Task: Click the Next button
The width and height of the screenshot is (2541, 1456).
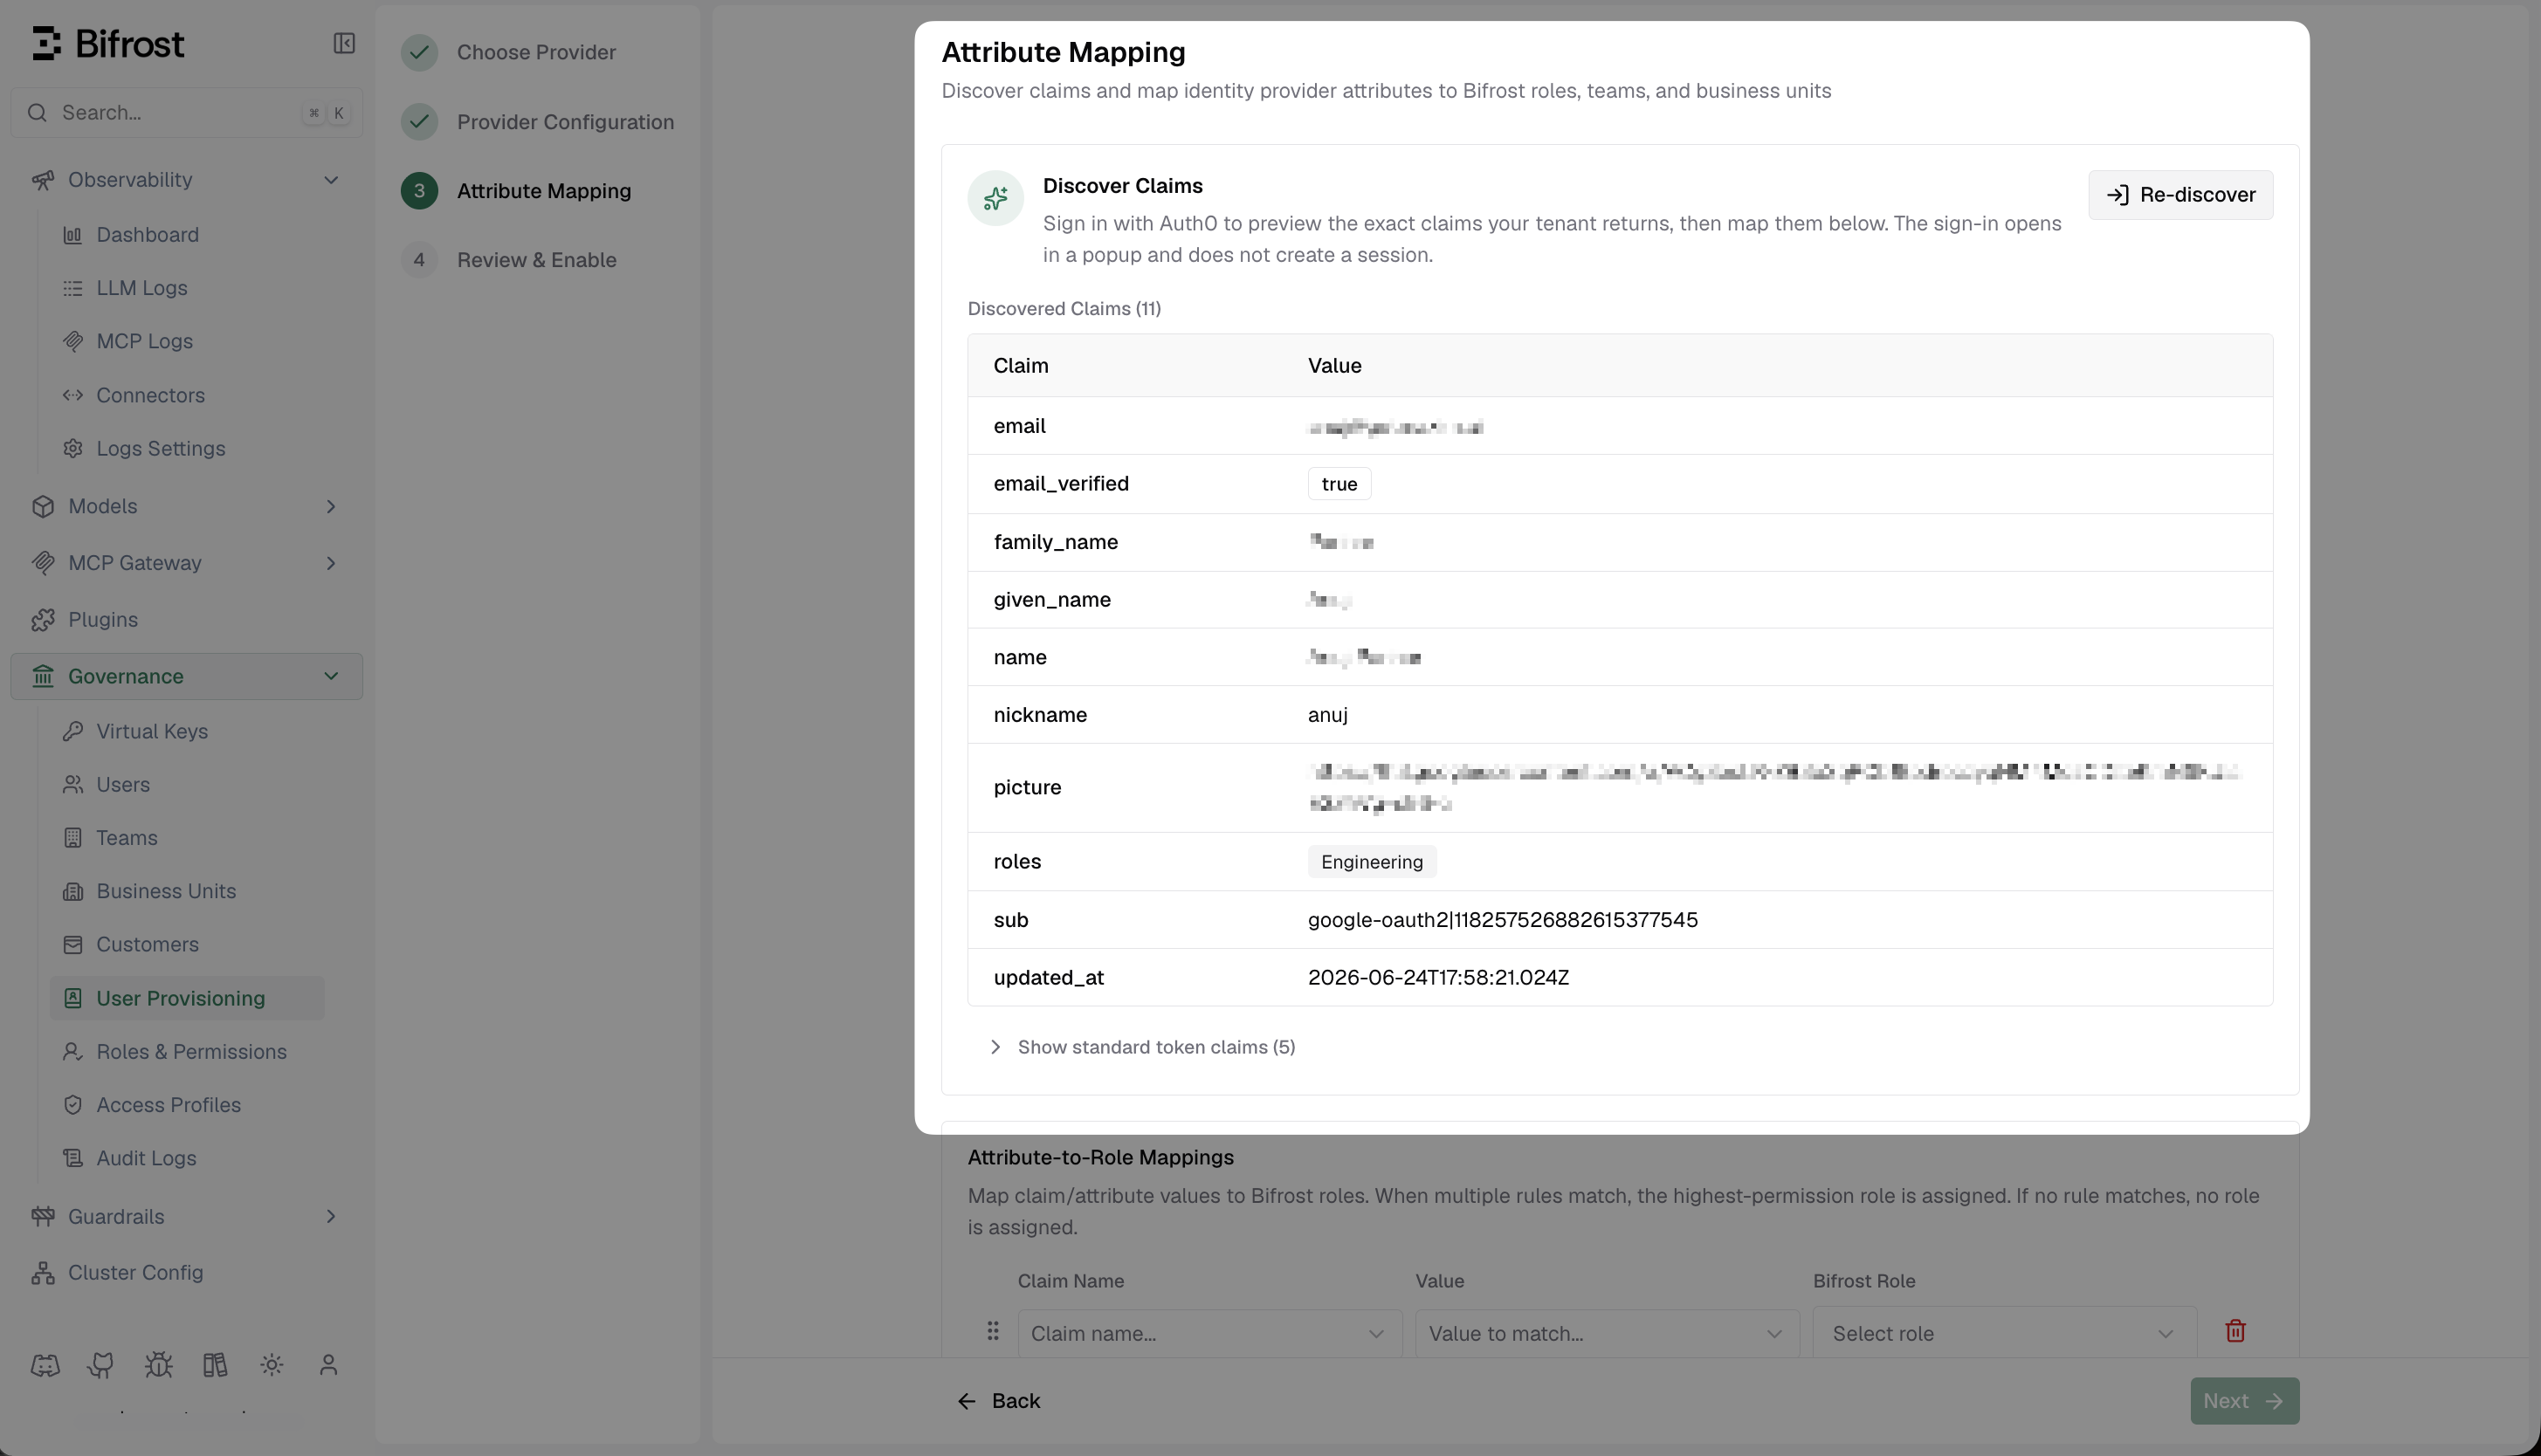Action: click(2244, 1401)
